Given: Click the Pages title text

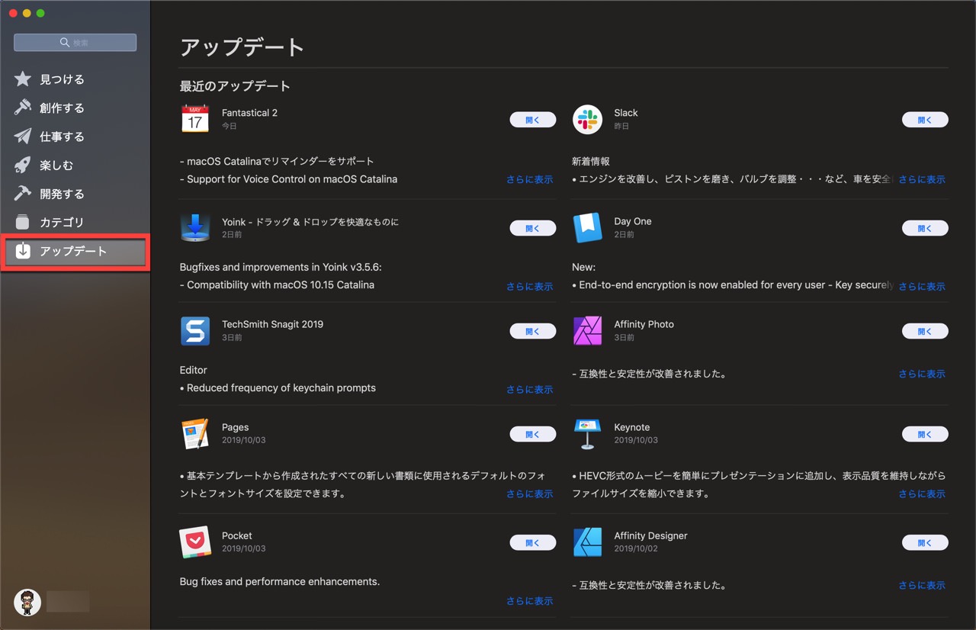Looking at the screenshot, I should coord(235,427).
